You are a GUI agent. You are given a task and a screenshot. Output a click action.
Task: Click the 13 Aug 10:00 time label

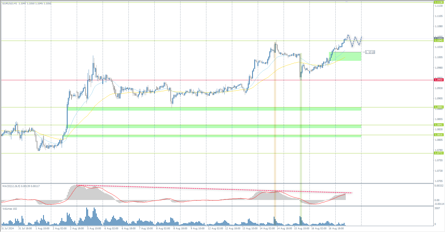250,229
